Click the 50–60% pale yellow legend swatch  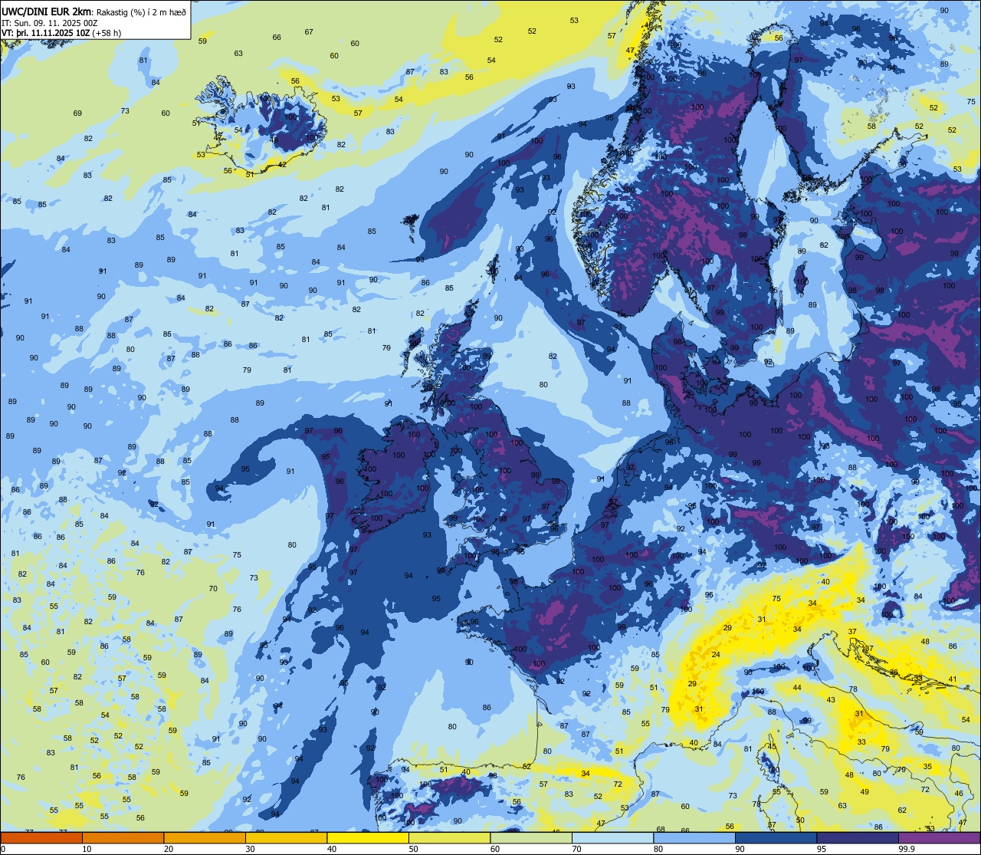coord(449,838)
